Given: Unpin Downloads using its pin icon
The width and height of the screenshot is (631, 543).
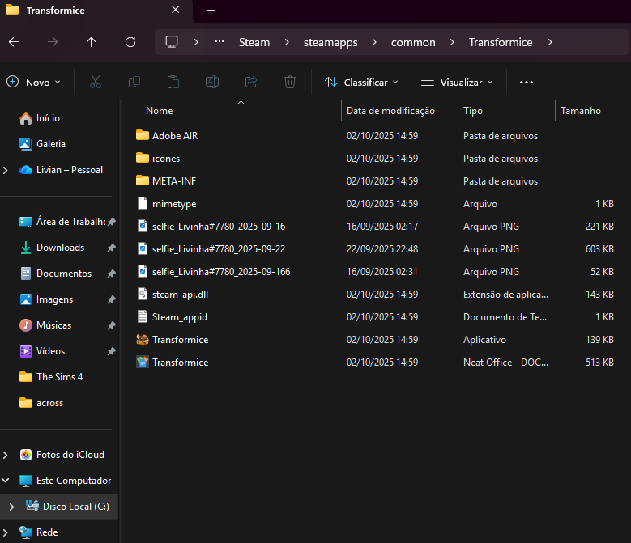Looking at the screenshot, I should [x=112, y=248].
